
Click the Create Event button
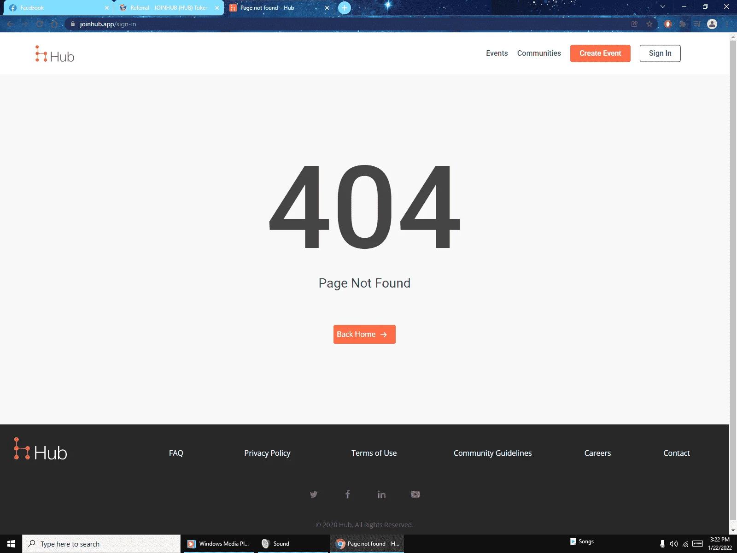click(600, 53)
